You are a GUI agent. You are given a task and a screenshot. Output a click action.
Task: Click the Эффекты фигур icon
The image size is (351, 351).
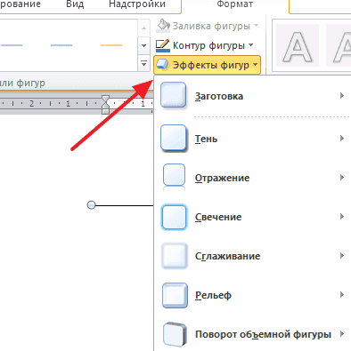(x=163, y=65)
